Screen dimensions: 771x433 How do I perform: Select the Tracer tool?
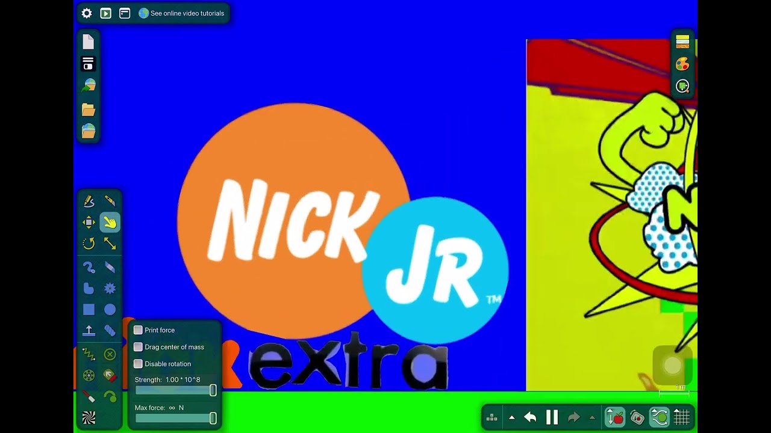[x=110, y=397]
